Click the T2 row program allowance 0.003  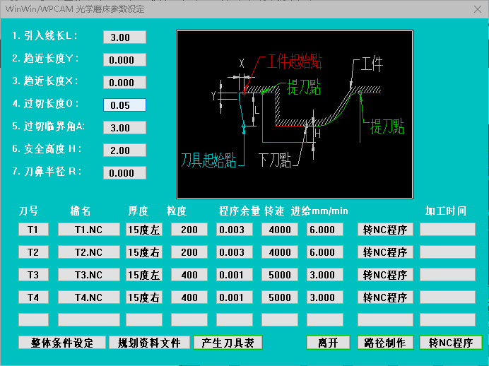pos(235,252)
